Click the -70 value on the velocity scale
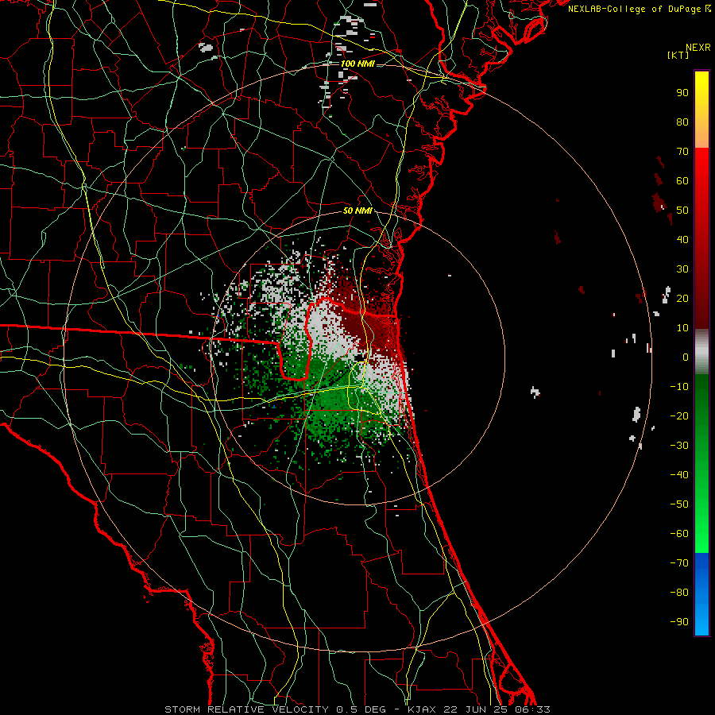The width and height of the screenshot is (715, 715). pyautogui.click(x=679, y=563)
